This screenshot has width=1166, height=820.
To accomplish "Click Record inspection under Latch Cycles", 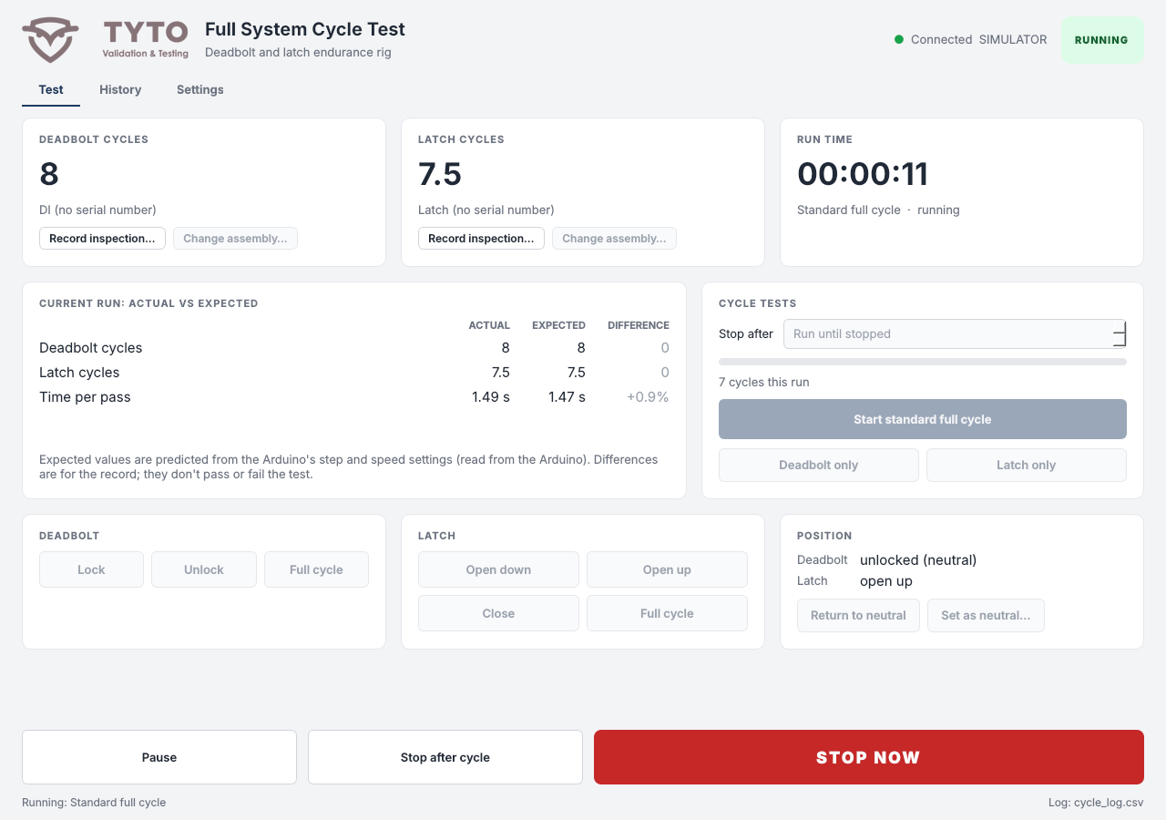I will pos(481,239).
